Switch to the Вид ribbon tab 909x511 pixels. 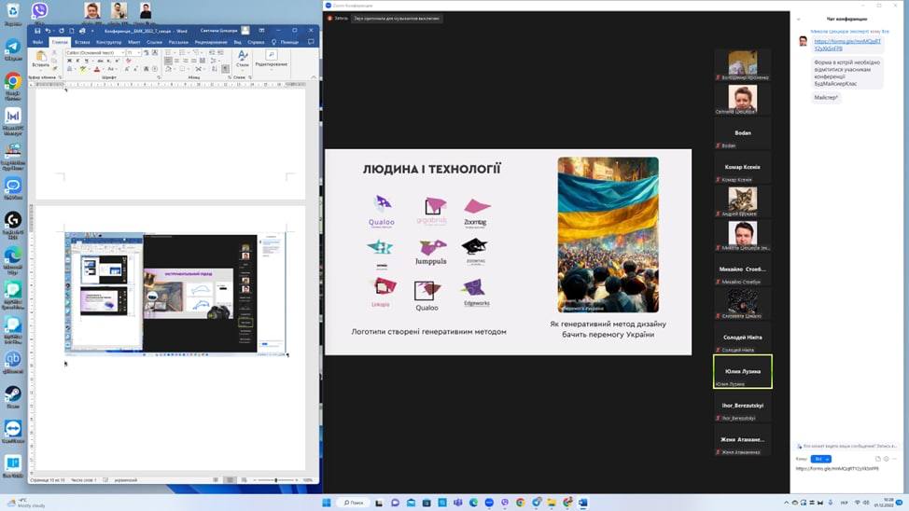pyautogui.click(x=238, y=42)
